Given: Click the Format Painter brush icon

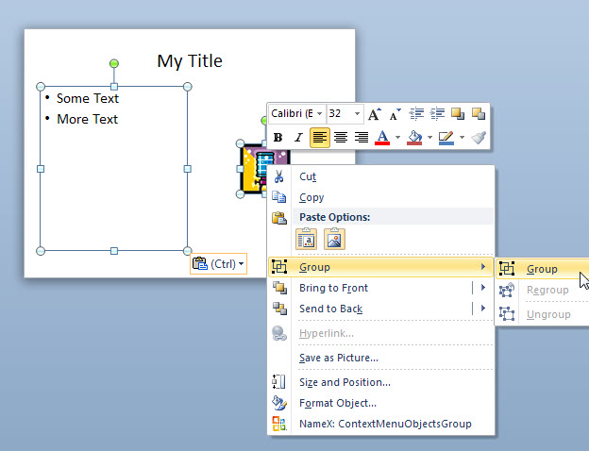Looking at the screenshot, I should pyautogui.click(x=479, y=138).
